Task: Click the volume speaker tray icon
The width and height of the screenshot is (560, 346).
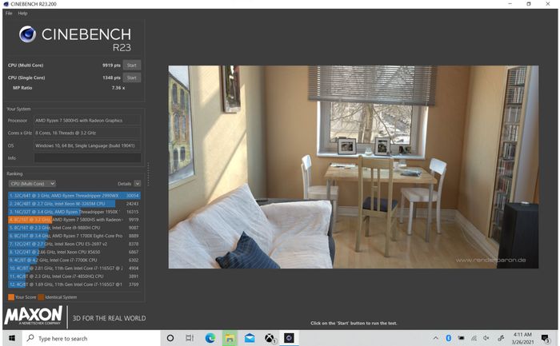Action: [486, 338]
